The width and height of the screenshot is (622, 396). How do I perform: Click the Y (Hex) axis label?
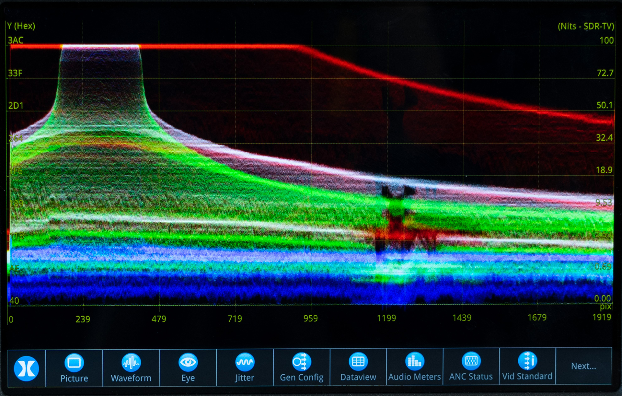click(21, 26)
